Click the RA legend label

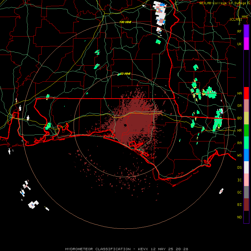coord(239,143)
